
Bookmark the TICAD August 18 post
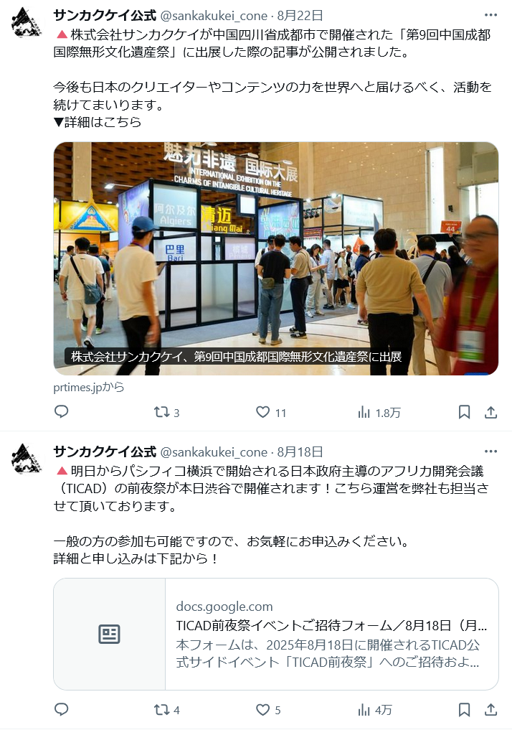tap(464, 709)
